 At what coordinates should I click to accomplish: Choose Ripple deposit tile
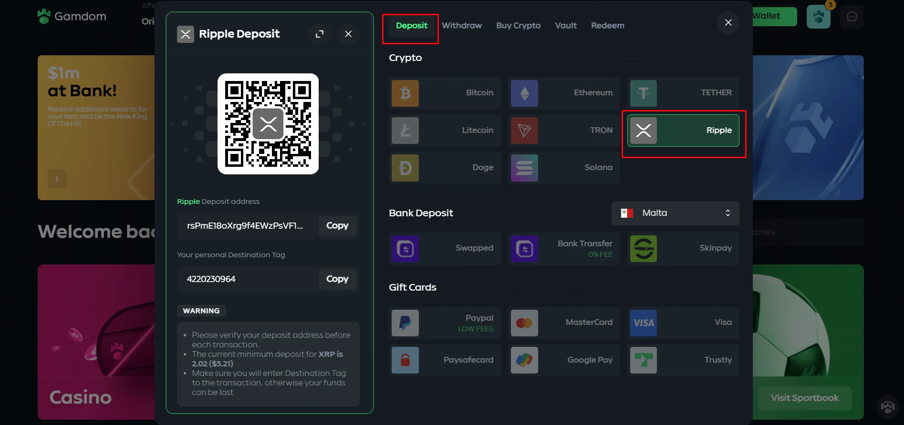[683, 130]
